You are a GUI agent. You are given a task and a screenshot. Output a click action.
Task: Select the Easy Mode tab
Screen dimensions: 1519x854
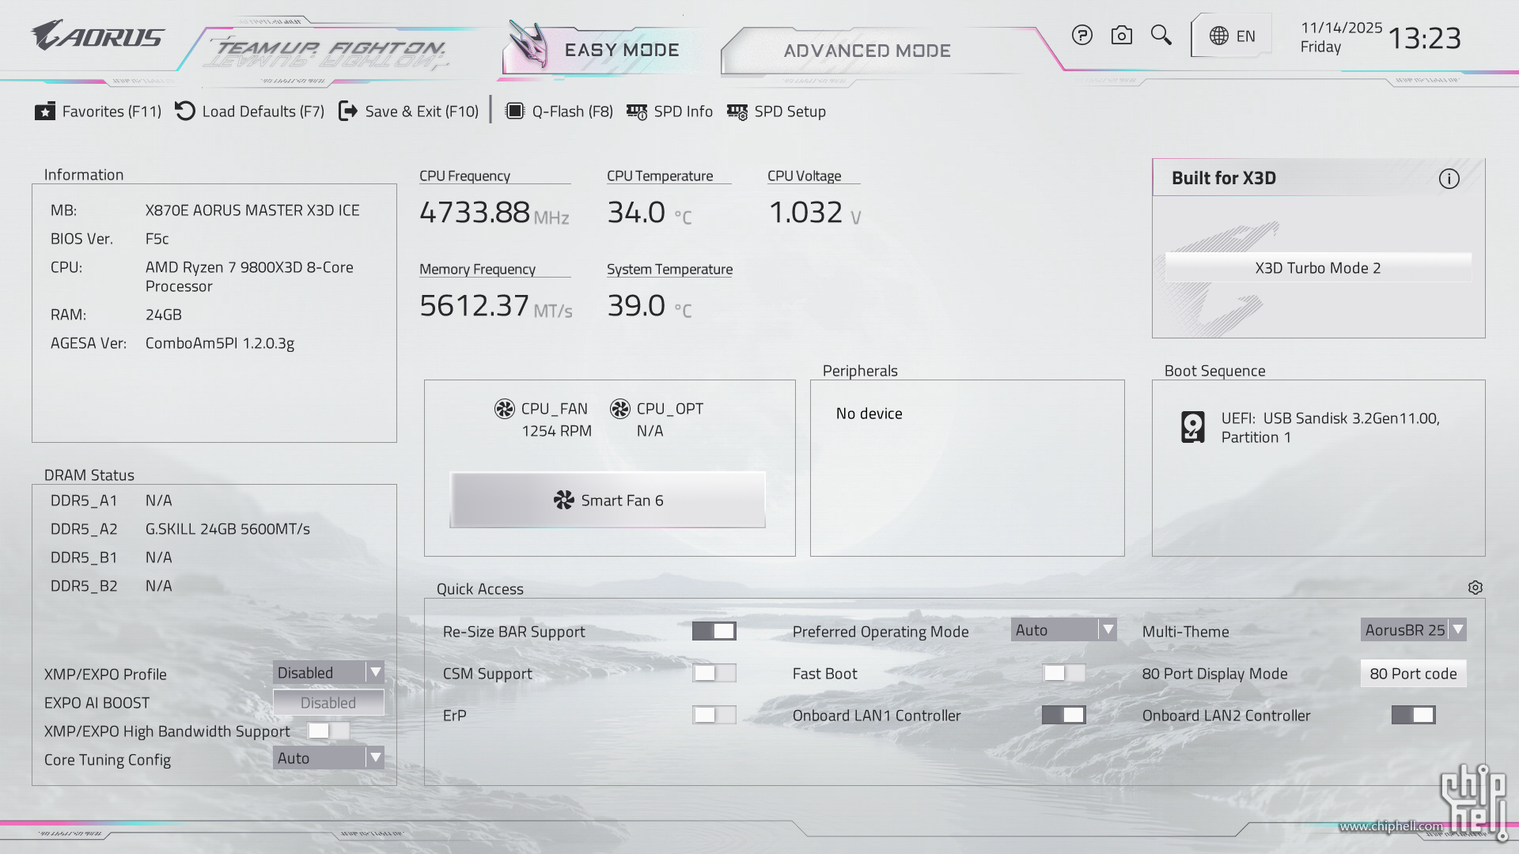621,50
